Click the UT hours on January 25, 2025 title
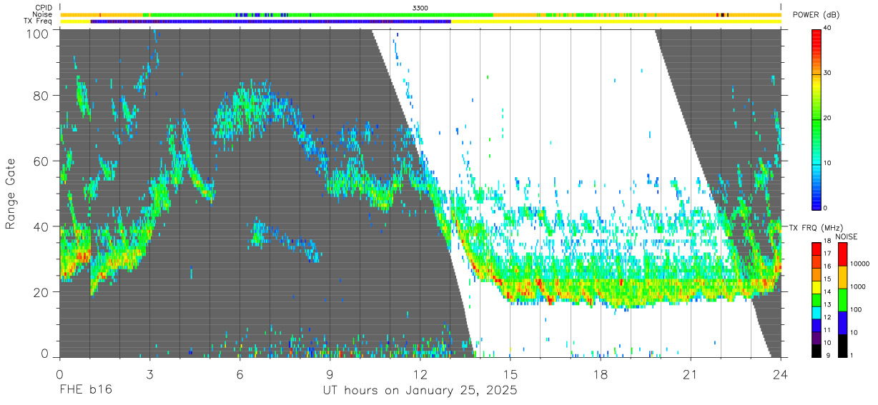The width and height of the screenshot is (878, 405). (x=420, y=391)
